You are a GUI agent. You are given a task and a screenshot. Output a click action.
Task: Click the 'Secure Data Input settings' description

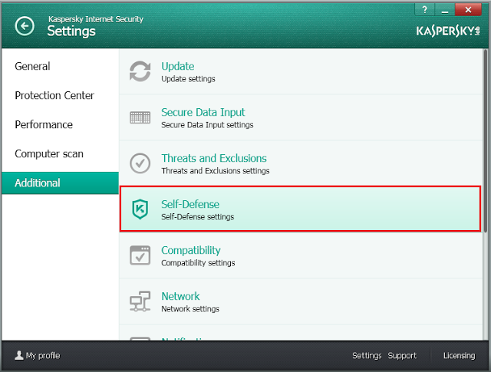pos(207,125)
